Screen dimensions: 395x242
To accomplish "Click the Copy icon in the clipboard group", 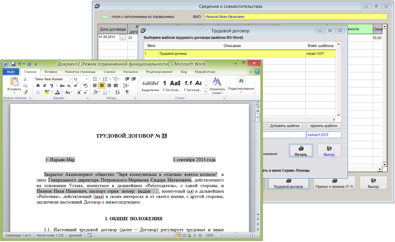I will [25, 86].
